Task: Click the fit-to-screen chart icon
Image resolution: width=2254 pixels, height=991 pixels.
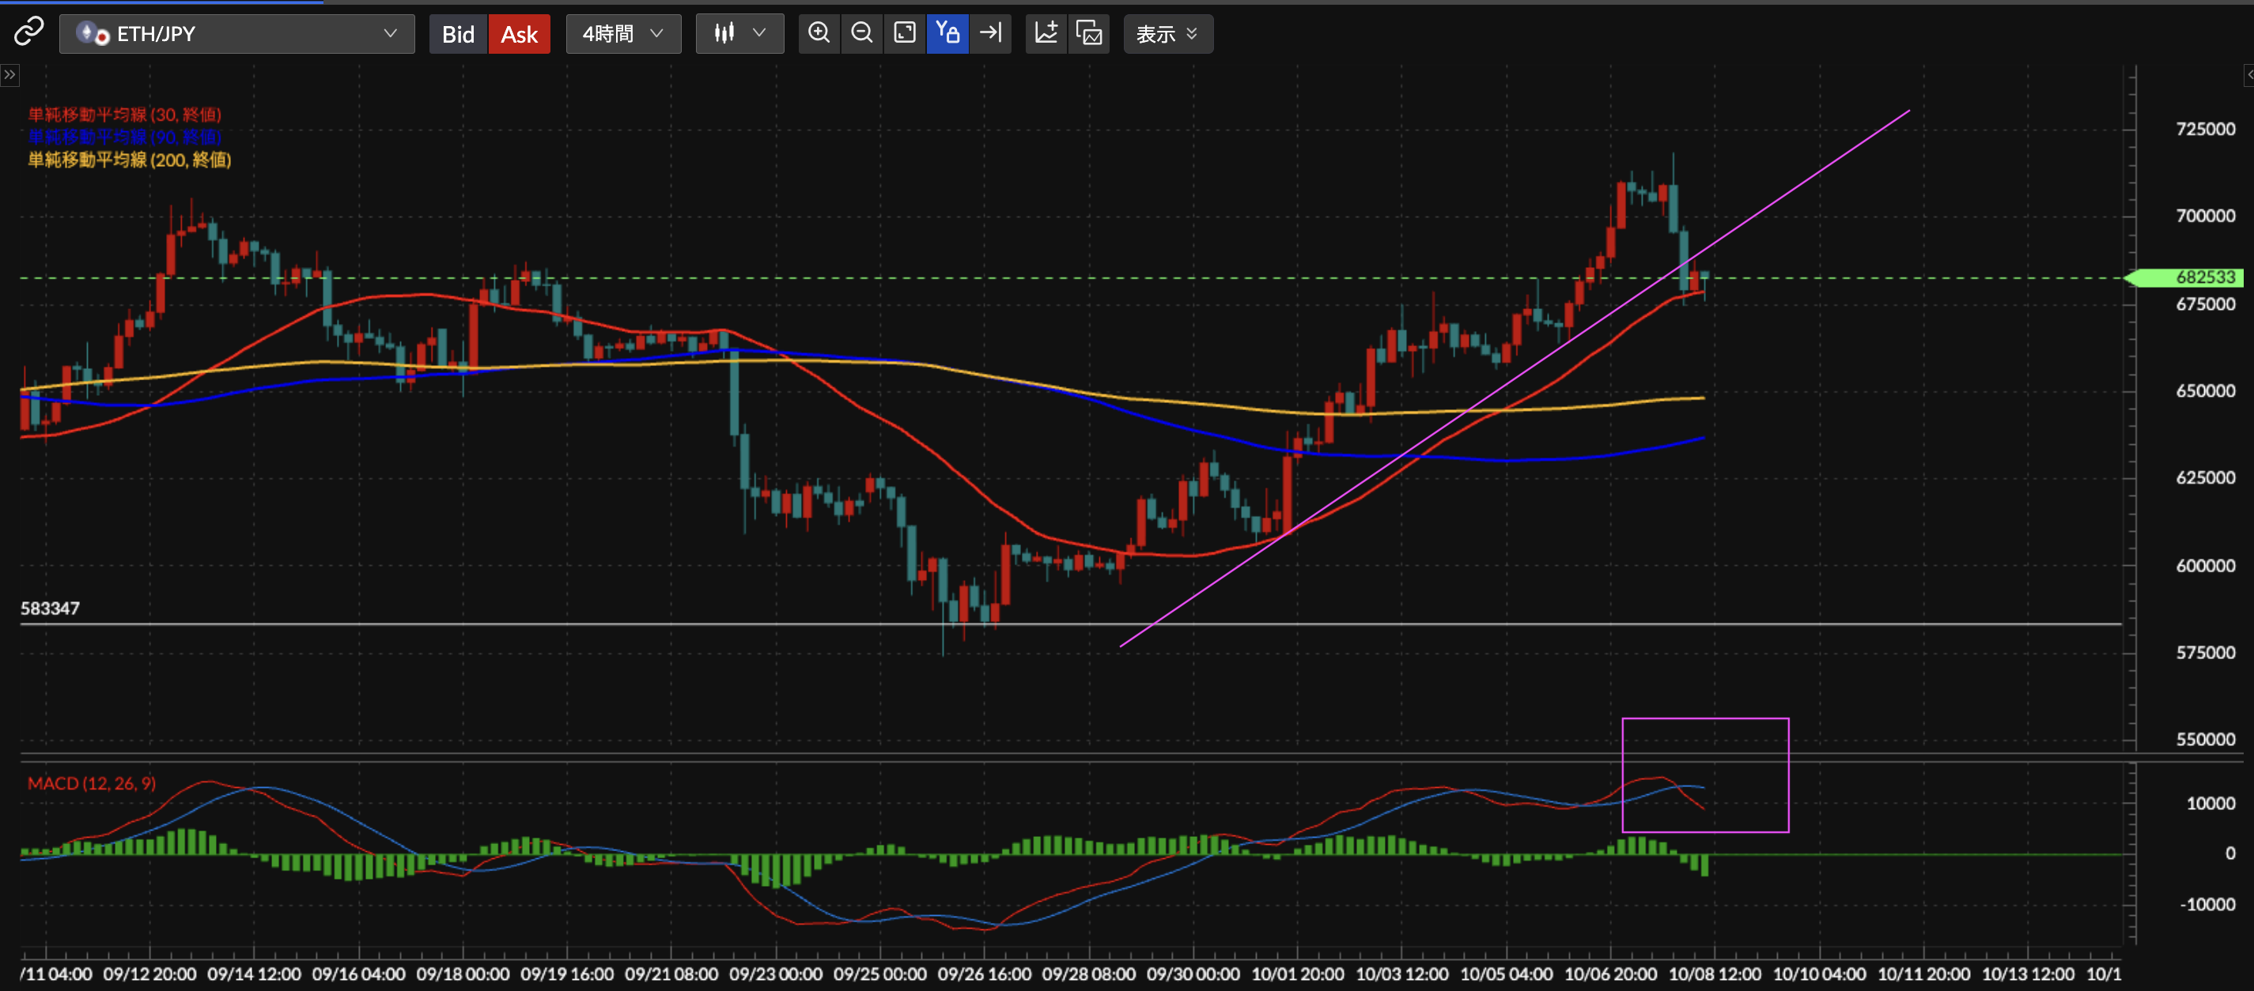Action: 905,33
